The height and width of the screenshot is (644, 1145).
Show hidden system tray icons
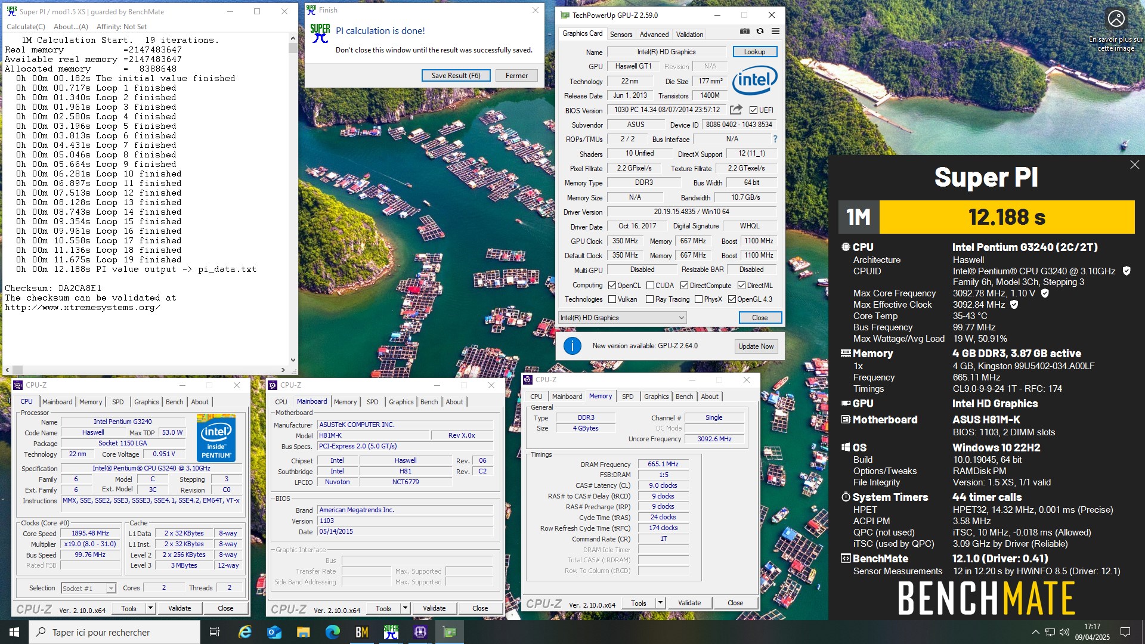[x=1035, y=632]
